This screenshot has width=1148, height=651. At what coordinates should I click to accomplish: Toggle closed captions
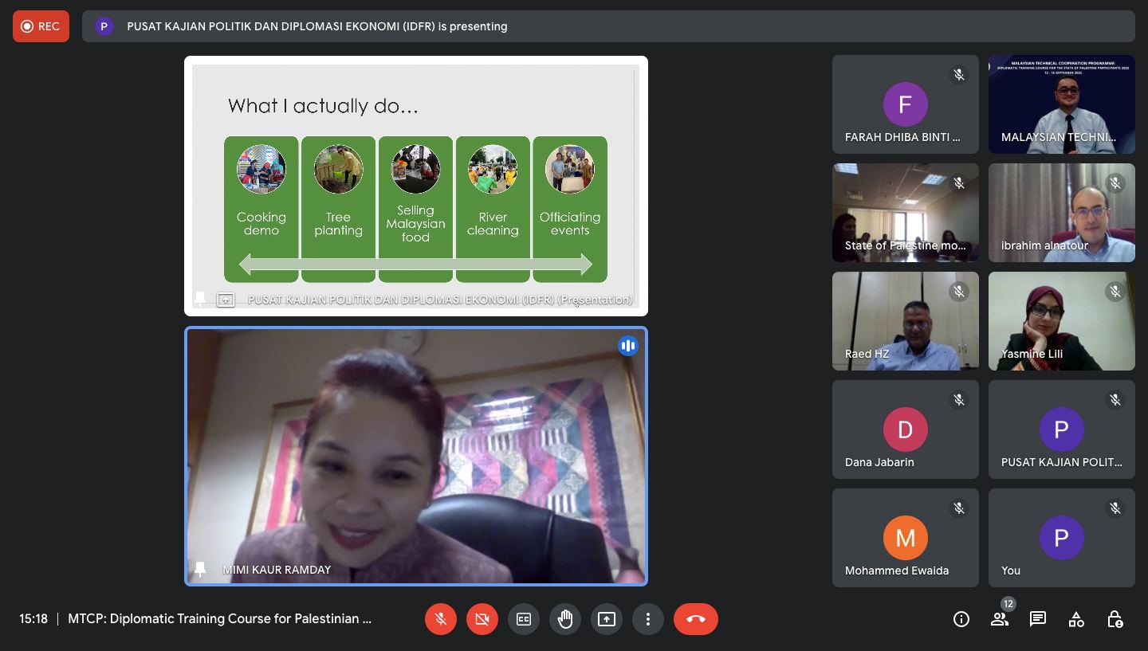(x=524, y=619)
